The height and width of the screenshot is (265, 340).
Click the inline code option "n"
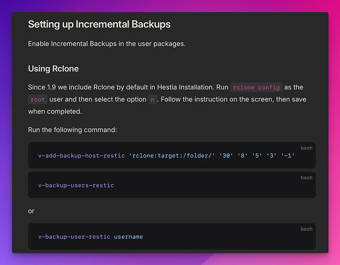click(152, 100)
